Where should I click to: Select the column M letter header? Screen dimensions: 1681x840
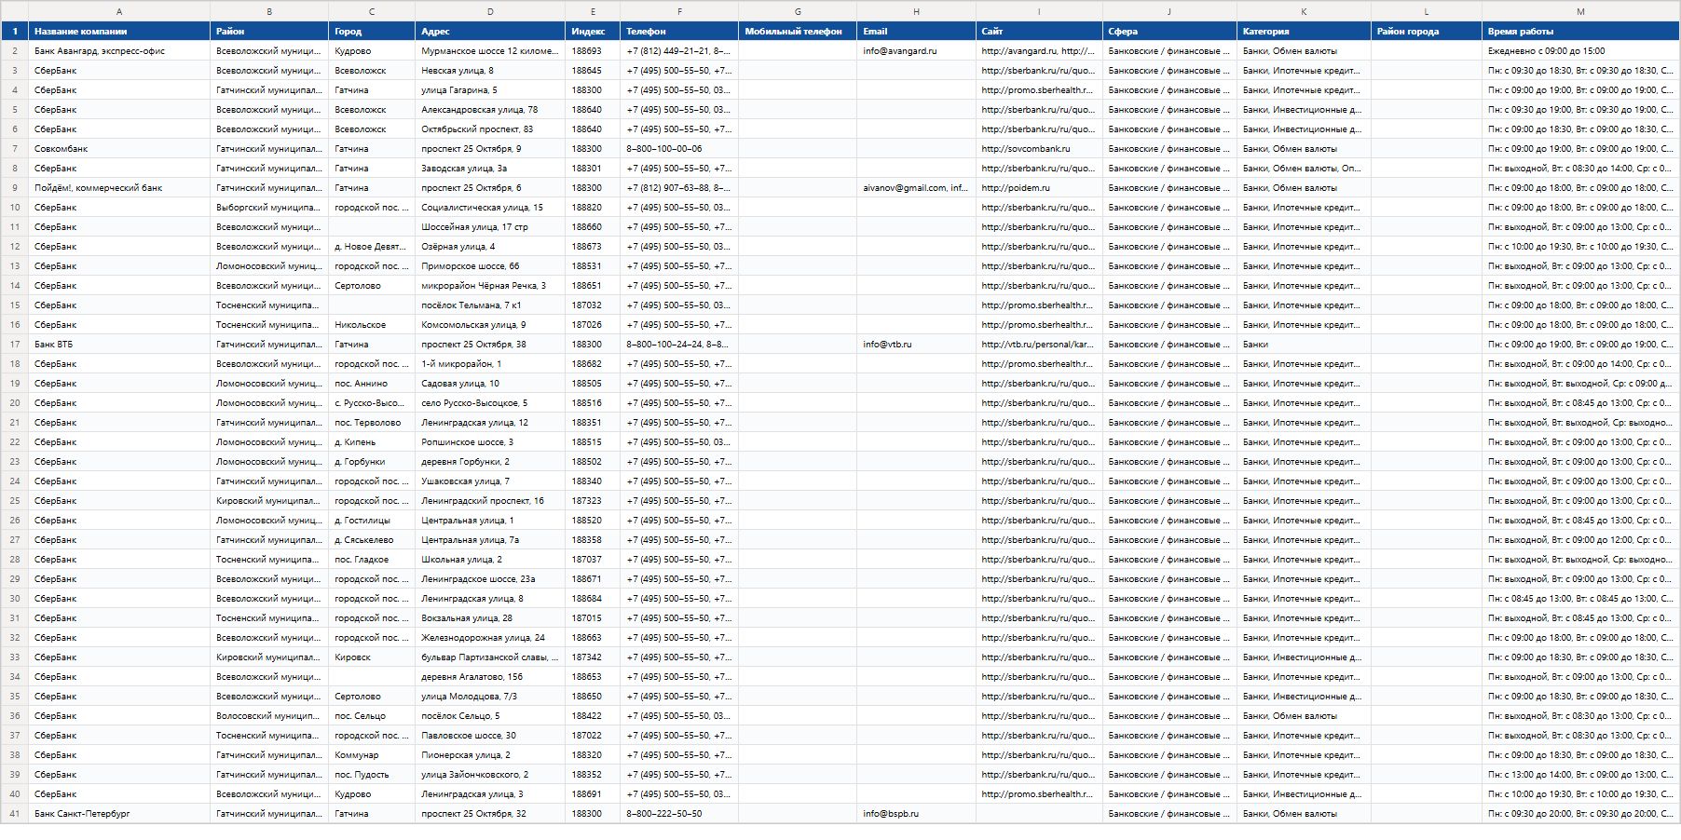click(x=1580, y=11)
